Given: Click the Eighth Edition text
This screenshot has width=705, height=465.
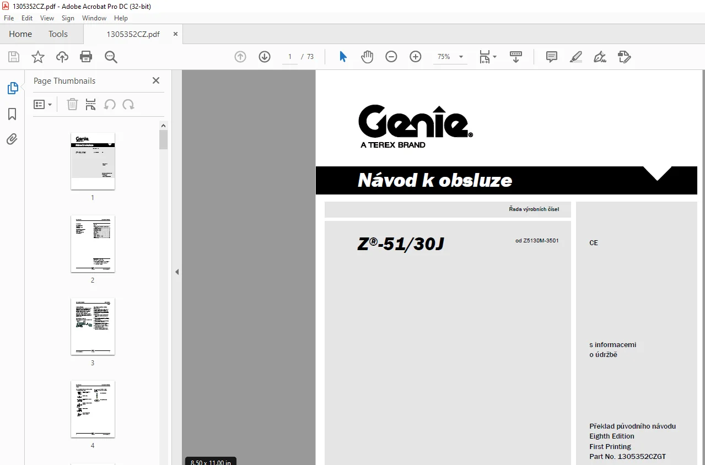Looking at the screenshot, I should tap(612, 436).
